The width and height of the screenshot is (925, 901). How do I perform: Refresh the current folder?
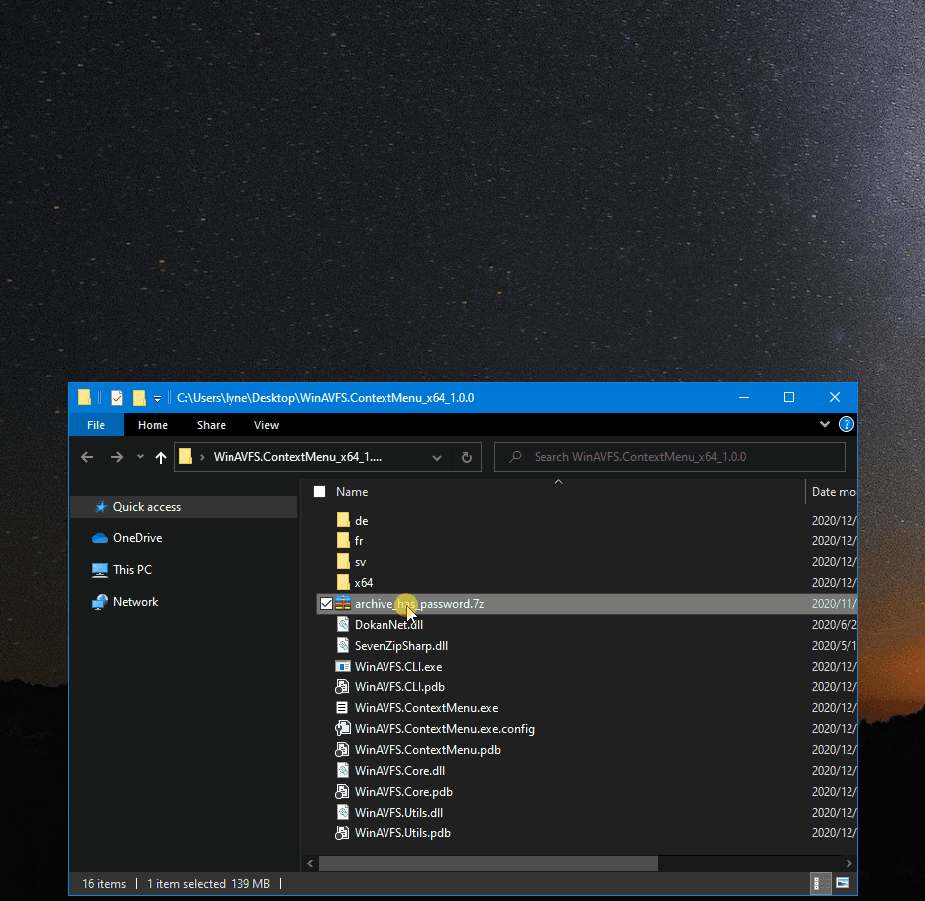tap(467, 458)
